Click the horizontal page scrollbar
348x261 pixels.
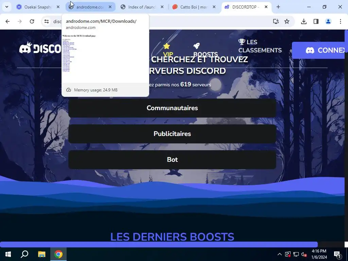(x=159, y=244)
